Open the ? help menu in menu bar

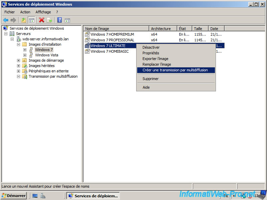point(57,12)
